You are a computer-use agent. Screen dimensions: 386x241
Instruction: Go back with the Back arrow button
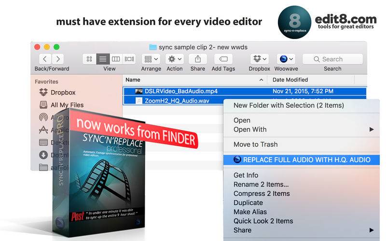[x=45, y=59]
